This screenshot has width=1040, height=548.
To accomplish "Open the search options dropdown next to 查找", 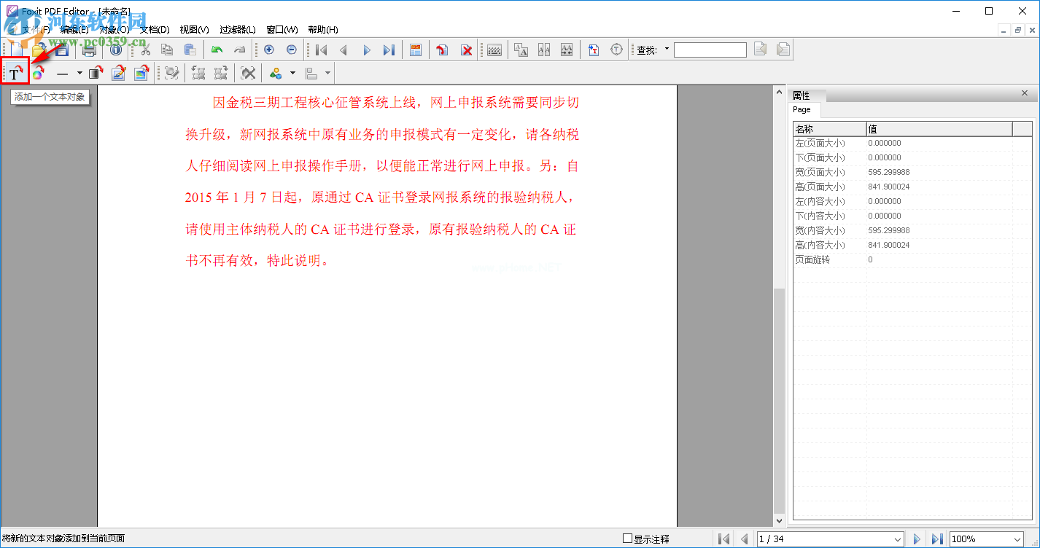I will click(x=667, y=50).
